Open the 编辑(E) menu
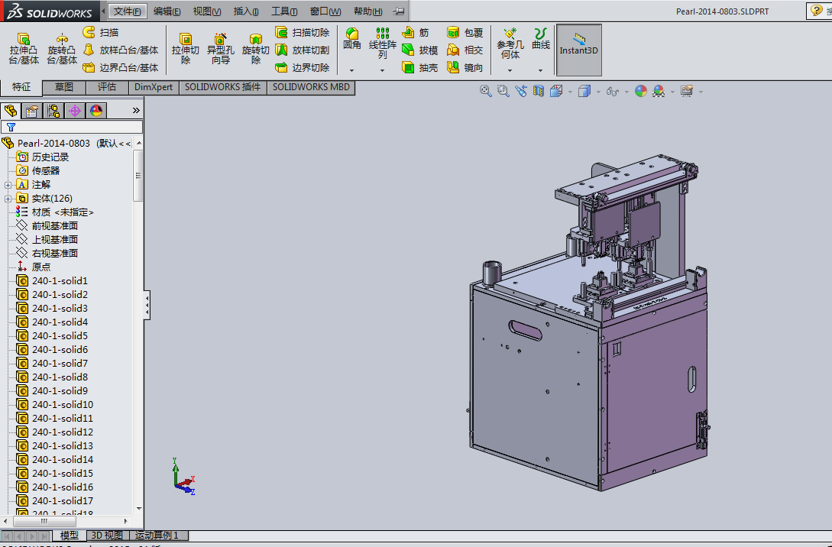This screenshot has width=832, height=547. [x=167, y=11]
